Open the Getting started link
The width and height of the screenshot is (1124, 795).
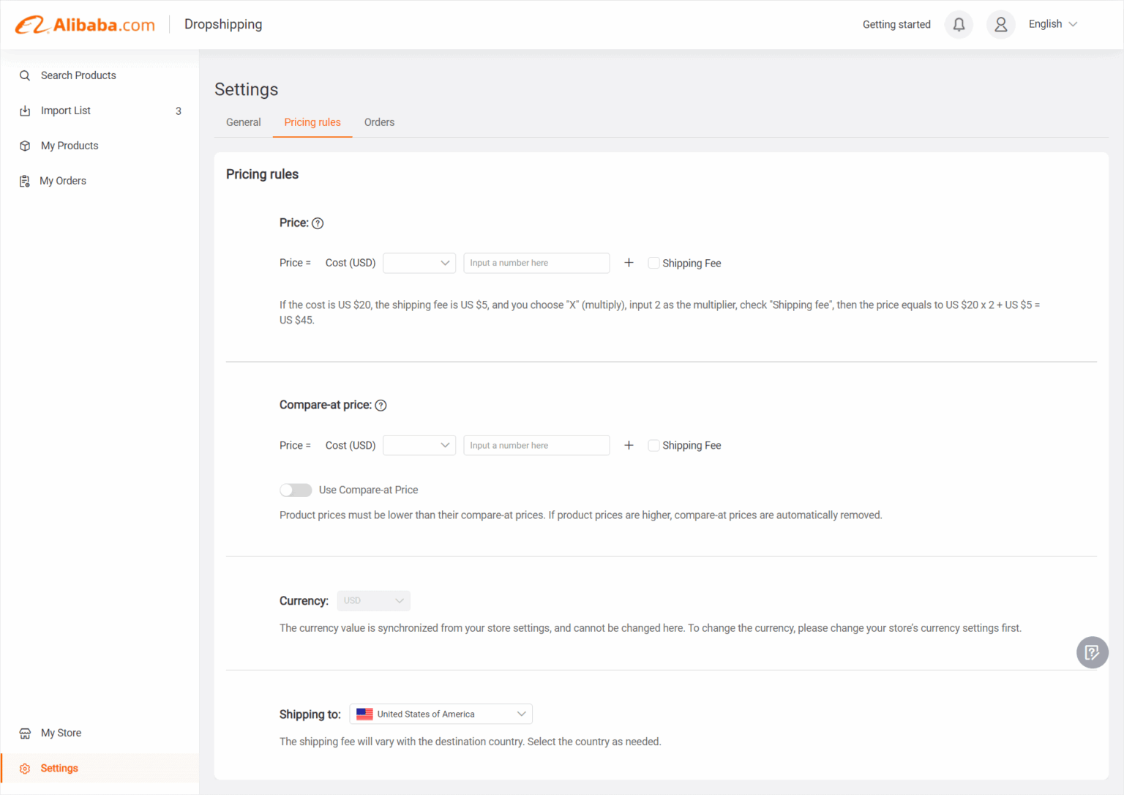click(896, 24)
